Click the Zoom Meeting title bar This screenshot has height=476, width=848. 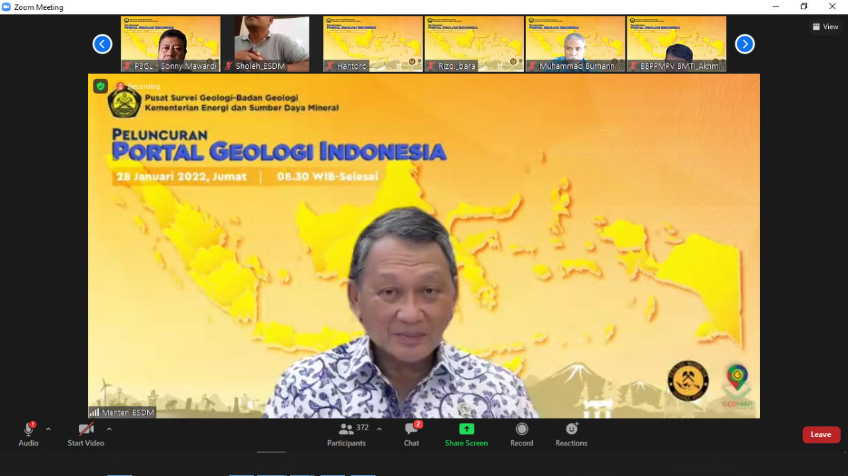pyautogui.click(x=40, y=7)
